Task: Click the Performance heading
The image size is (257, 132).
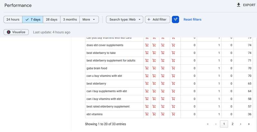Action: pos(18,5)
